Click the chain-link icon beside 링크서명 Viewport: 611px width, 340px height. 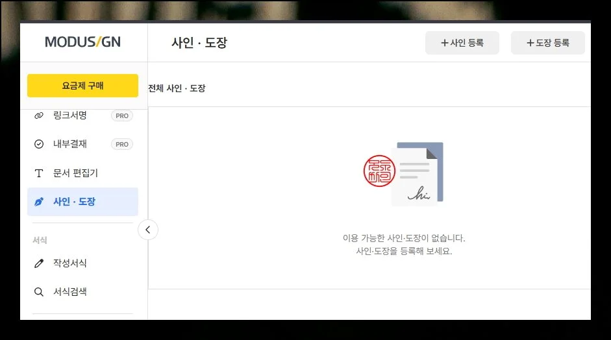point(39,115)
